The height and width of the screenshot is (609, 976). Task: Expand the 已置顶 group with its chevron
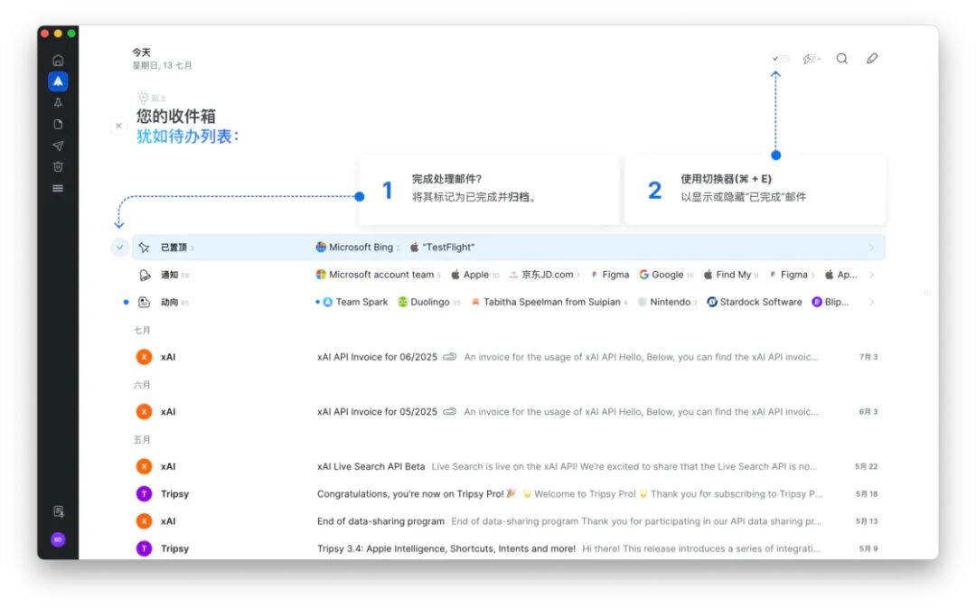click(x=871, y=248)
